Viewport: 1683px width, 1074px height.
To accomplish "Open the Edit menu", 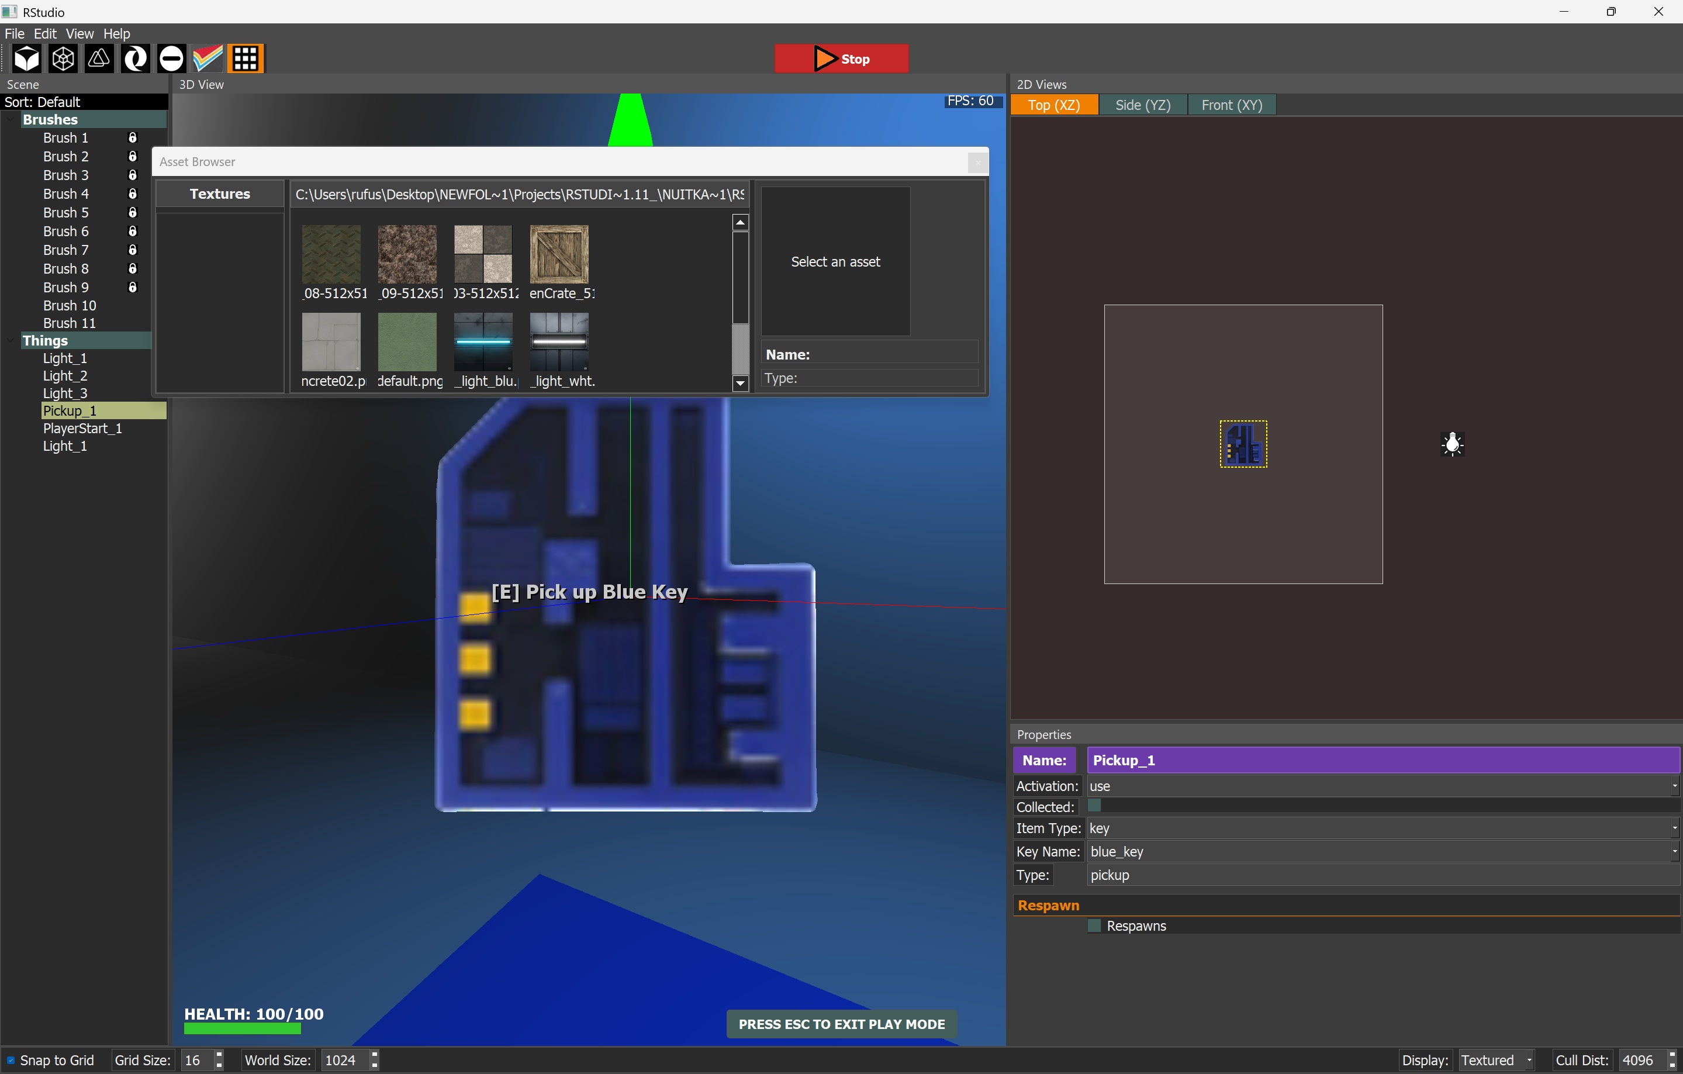I will [x=45, y=33].
